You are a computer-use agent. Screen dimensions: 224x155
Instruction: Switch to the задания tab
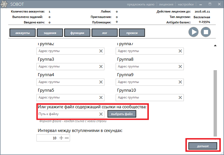[49, 33]
